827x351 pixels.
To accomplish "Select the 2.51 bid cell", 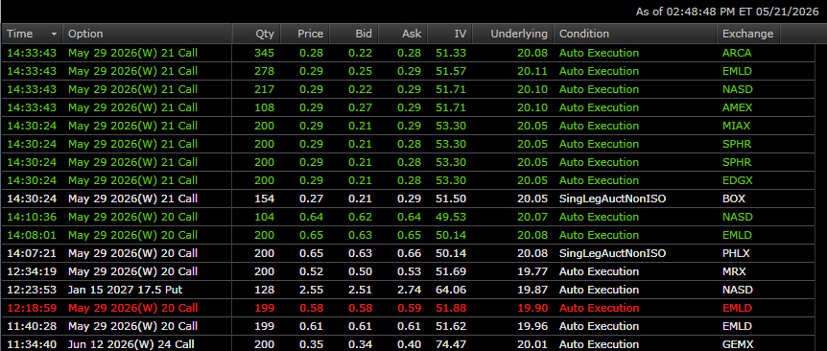I will [x=360, y=290].
